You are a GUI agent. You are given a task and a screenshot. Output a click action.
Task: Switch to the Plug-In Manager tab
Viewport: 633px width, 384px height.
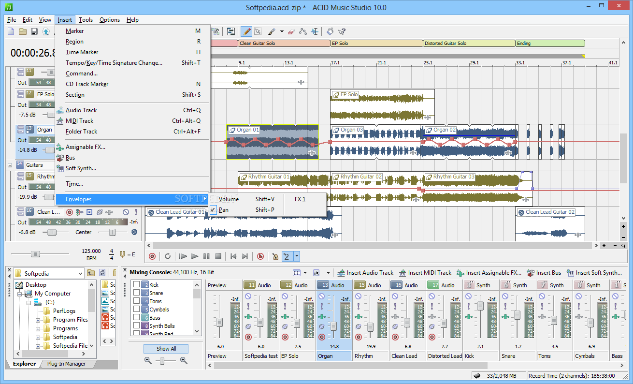click(x=66, y=364)
